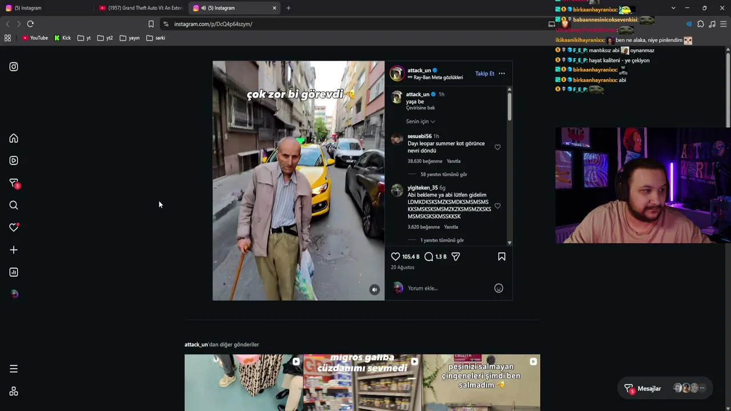This screenshot has height=411, width=731.
Task: Open the Dashboard chart icon in sidebar
Action: (14, 272)
